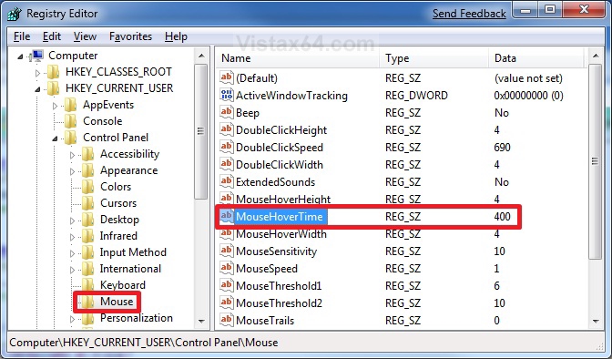
Task: Expand the International key
Action: [x=72, y=270]
